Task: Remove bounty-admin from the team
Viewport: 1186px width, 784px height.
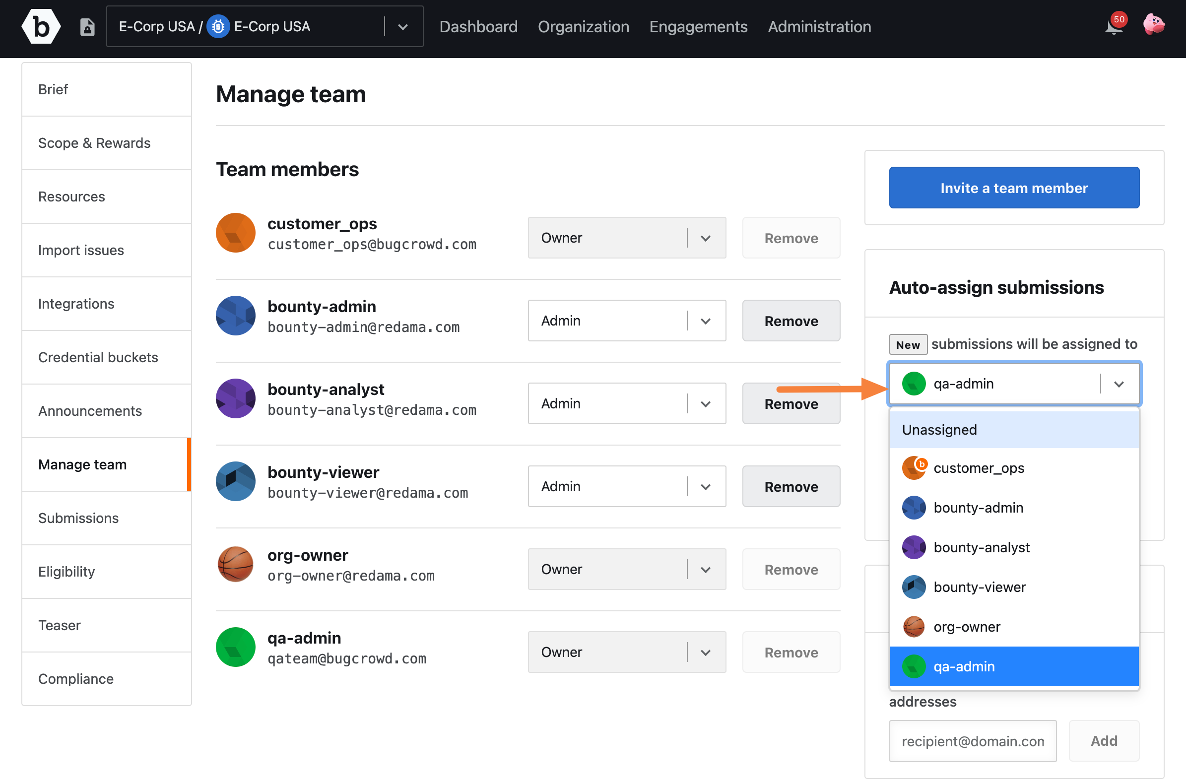Action: coord(791,321)
